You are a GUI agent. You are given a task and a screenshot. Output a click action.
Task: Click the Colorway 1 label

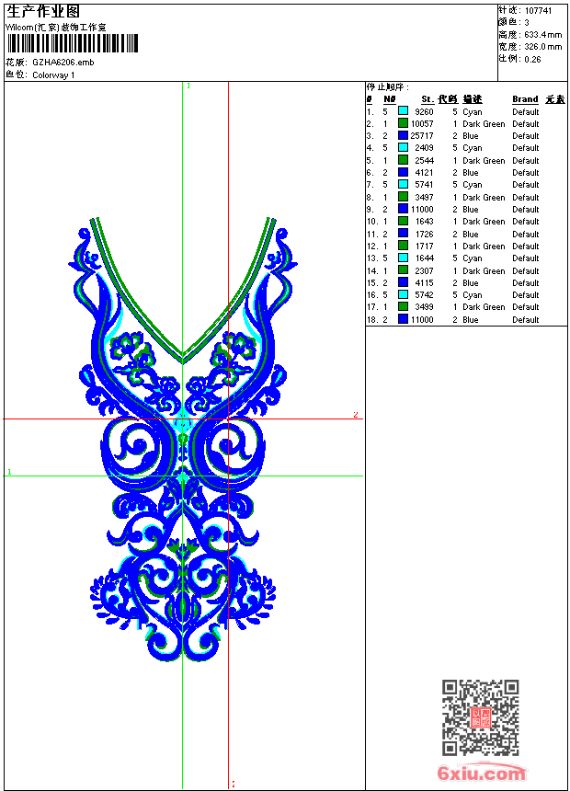coord(53,75)
